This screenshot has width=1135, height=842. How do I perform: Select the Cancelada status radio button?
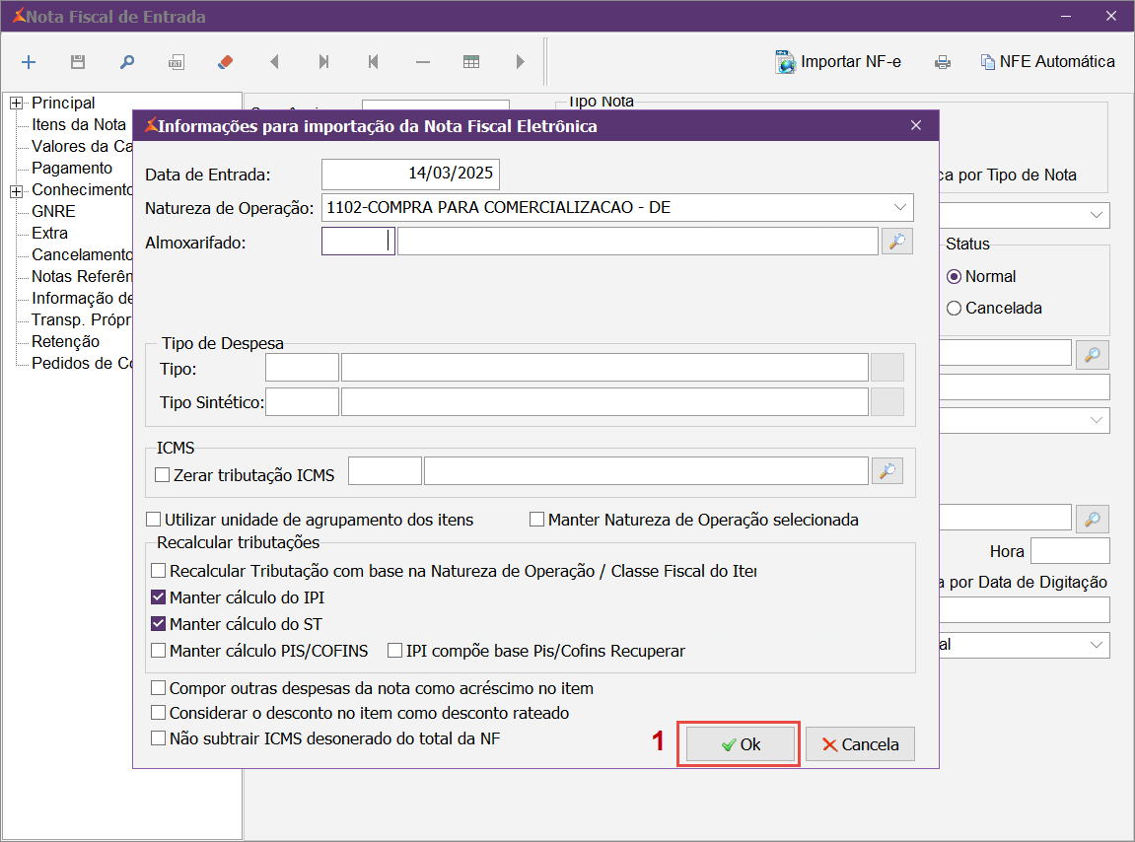(954, 309)
